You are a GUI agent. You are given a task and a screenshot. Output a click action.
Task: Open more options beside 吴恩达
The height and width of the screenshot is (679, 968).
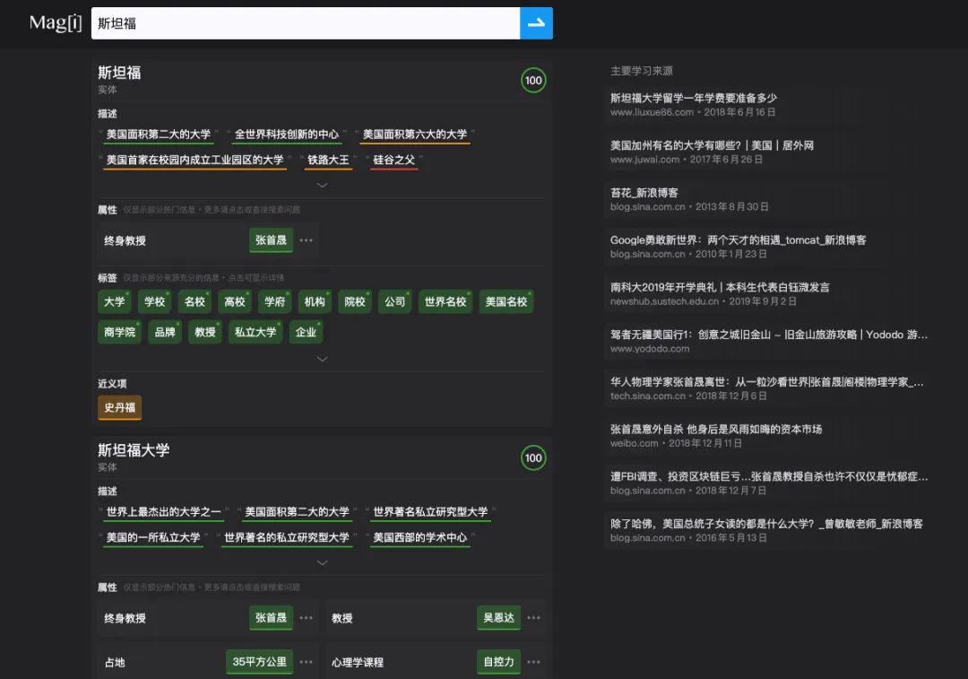pyautogui.click(x=534, y=618)
